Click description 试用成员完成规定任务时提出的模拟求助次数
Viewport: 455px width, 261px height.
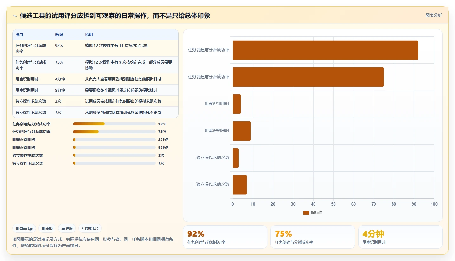coord(123,101)
